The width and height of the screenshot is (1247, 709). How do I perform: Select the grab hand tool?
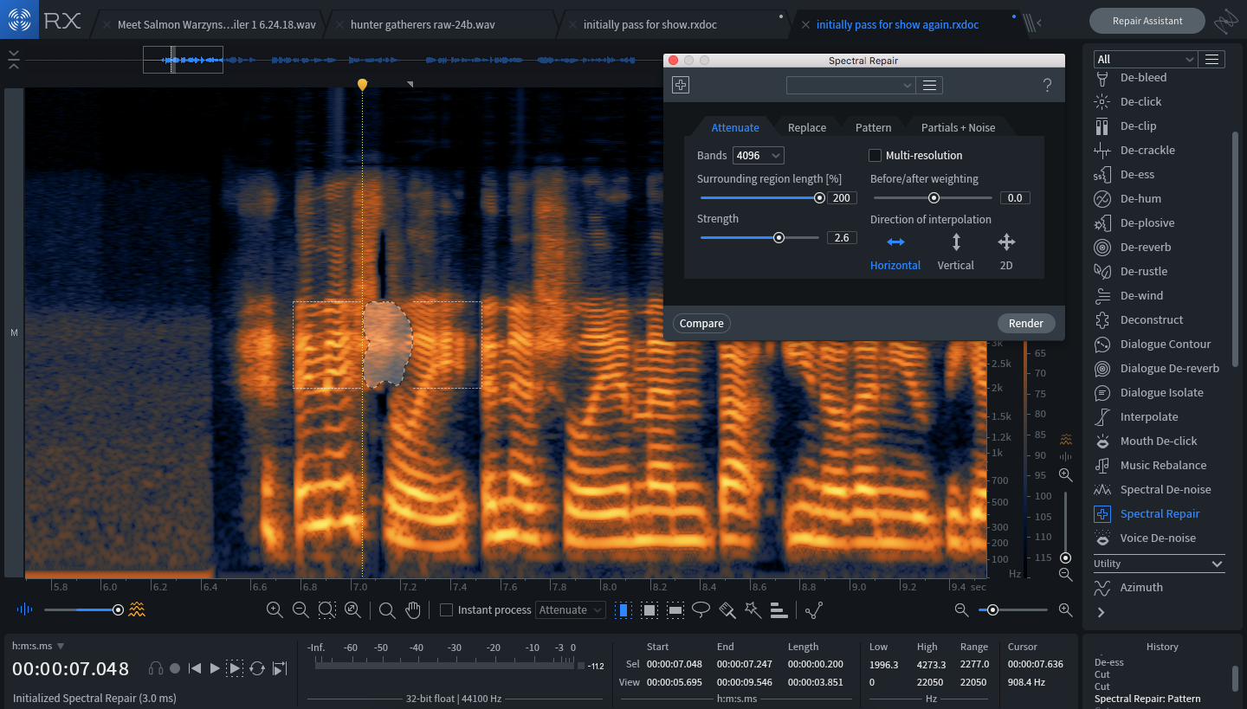(x=413, y=610)
